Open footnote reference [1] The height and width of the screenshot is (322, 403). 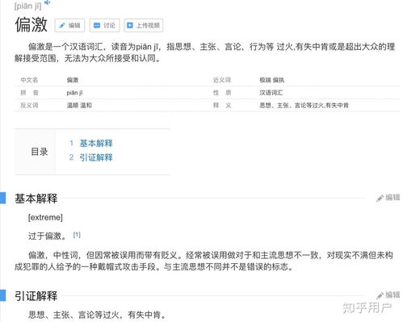pyautogui.click(x=77, y=235)
